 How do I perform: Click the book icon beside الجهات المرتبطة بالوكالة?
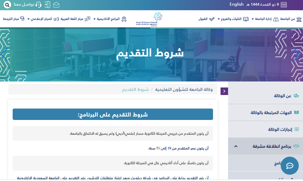[x=296, y=112]
